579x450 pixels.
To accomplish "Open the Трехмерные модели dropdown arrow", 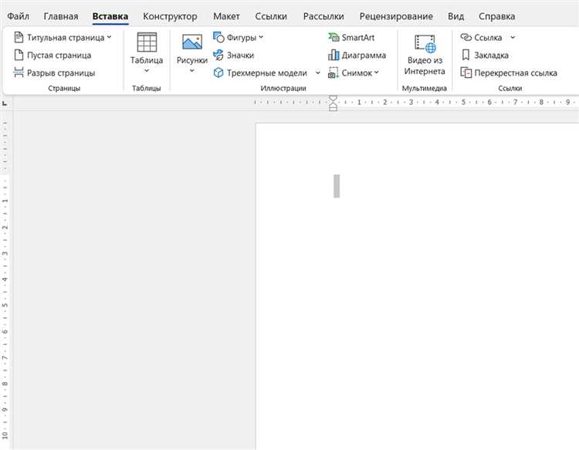I will tap(317, 73).
